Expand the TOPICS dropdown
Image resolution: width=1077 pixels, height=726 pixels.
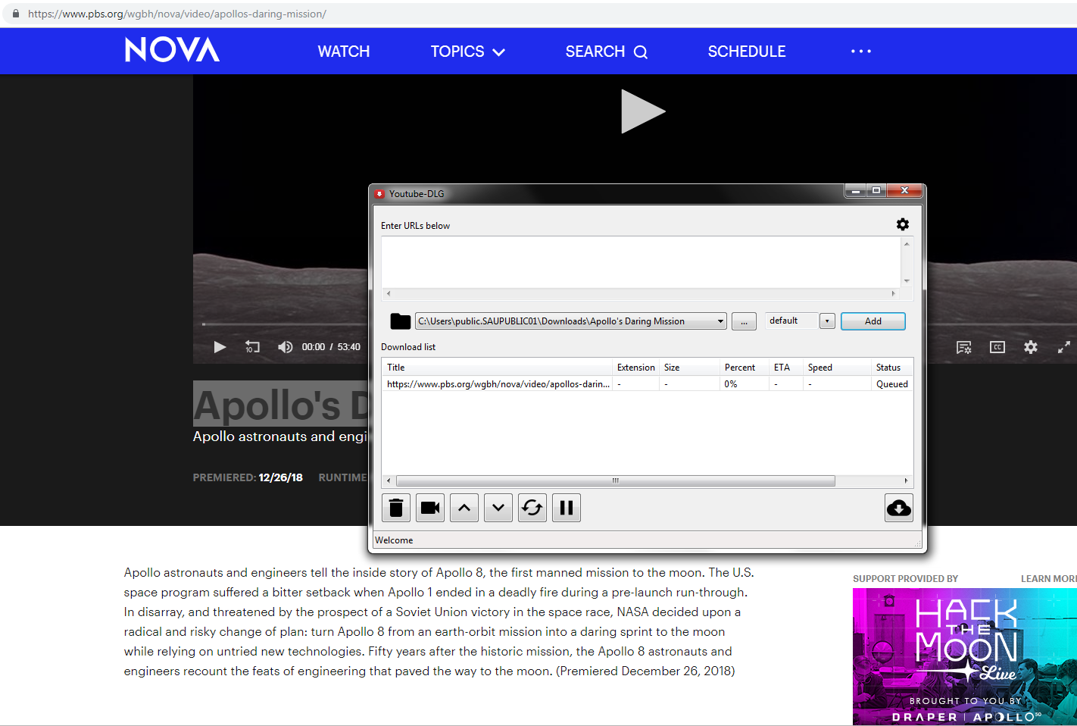[468, 52]
